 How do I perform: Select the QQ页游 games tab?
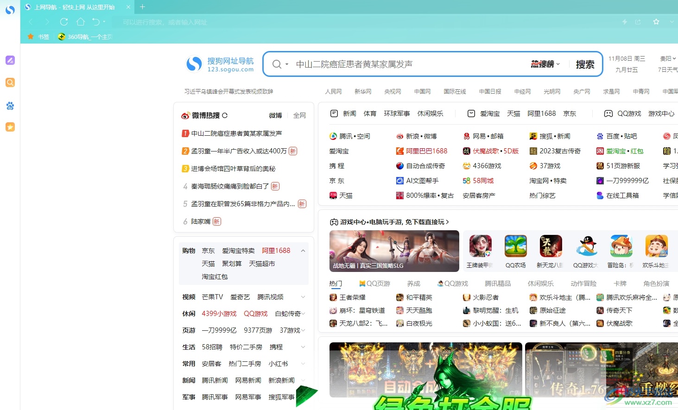tap(375, 284)
